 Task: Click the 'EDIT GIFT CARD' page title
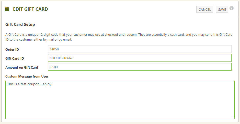point(30,9)
